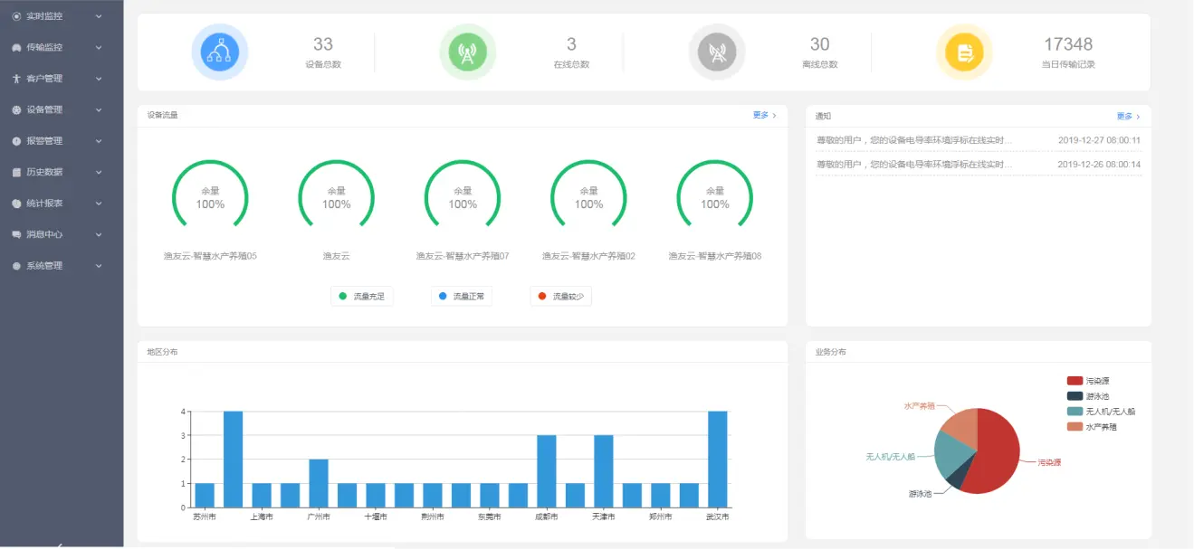Open the 统计报表 sidebar menu

pyautogui.click(x=44, y=204)
